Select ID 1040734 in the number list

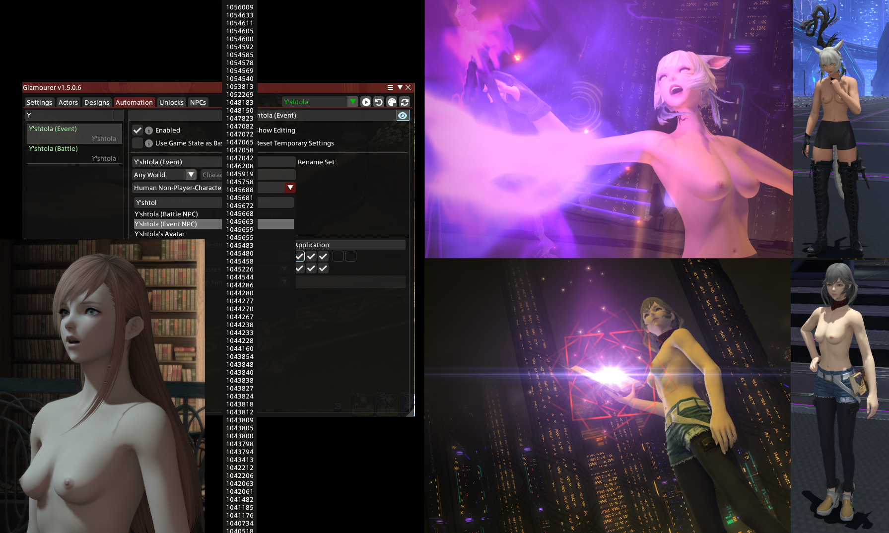pyautogui.click(x=240, y=523)
